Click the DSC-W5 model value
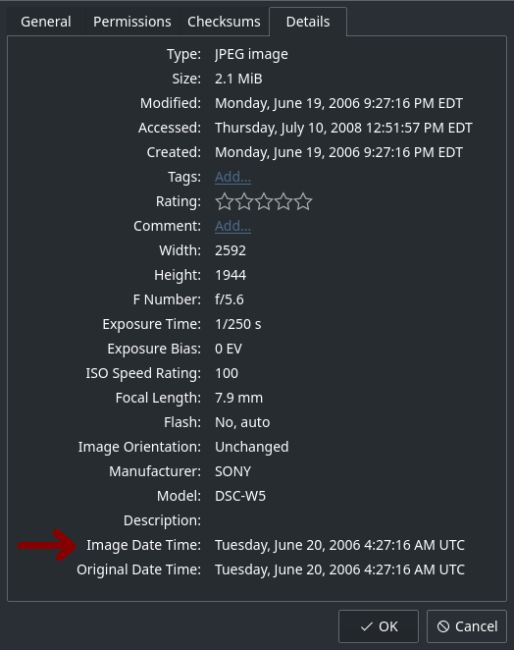 pyautogui.click(x=240, y=496)
